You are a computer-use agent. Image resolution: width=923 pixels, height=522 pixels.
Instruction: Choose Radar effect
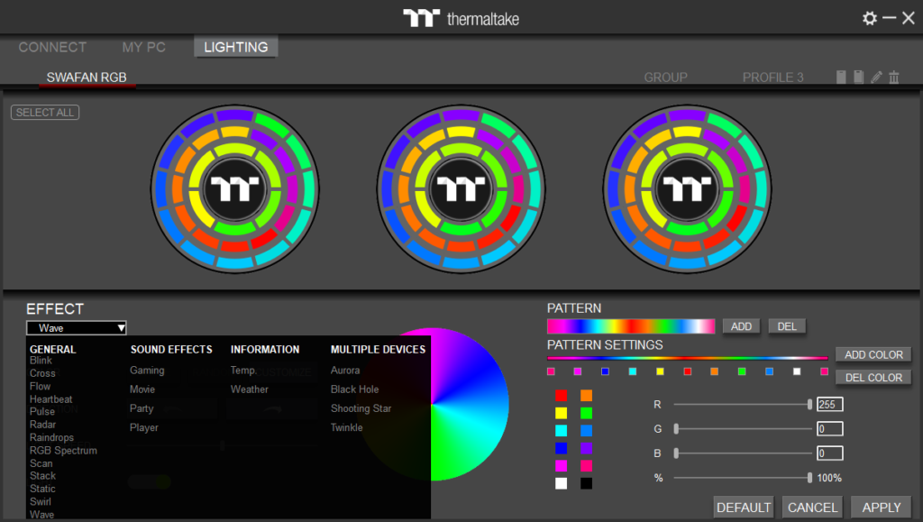[x=43, y=425]
